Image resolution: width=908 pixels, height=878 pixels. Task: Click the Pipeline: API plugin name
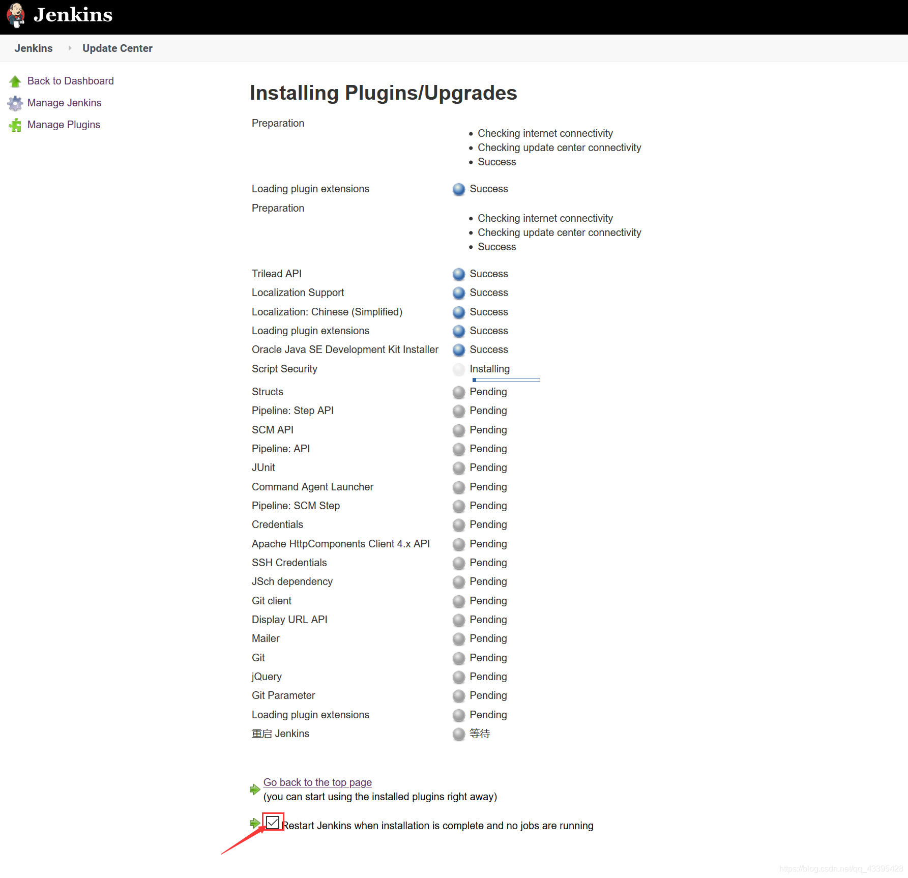coord(281,449)
